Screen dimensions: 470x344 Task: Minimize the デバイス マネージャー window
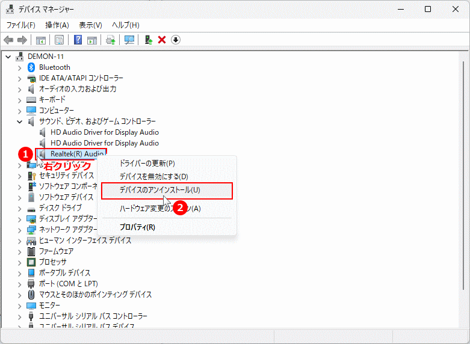tap(401, 9)
